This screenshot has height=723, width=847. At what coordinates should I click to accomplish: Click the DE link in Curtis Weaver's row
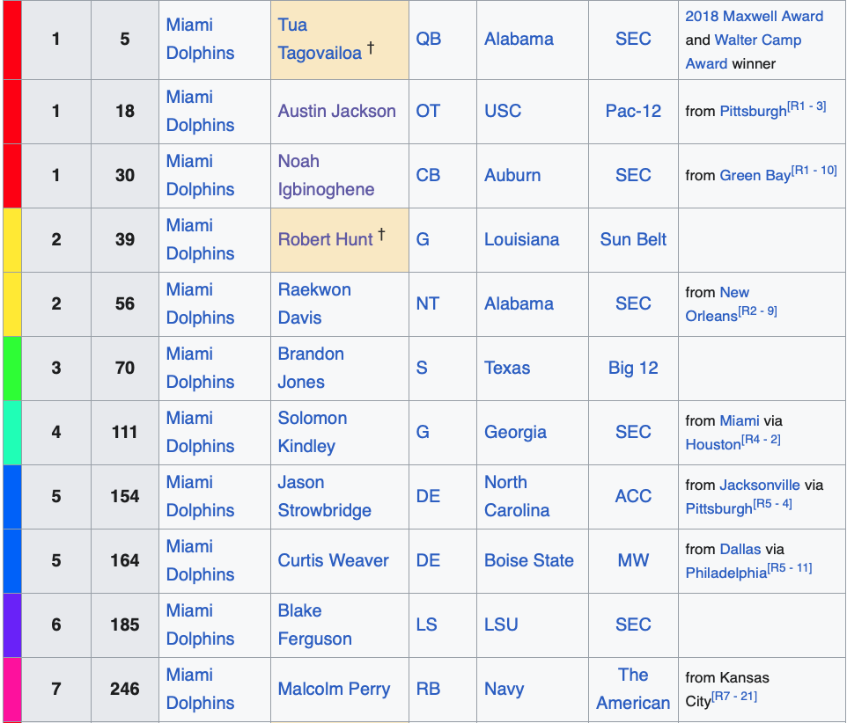click(428, 560)
